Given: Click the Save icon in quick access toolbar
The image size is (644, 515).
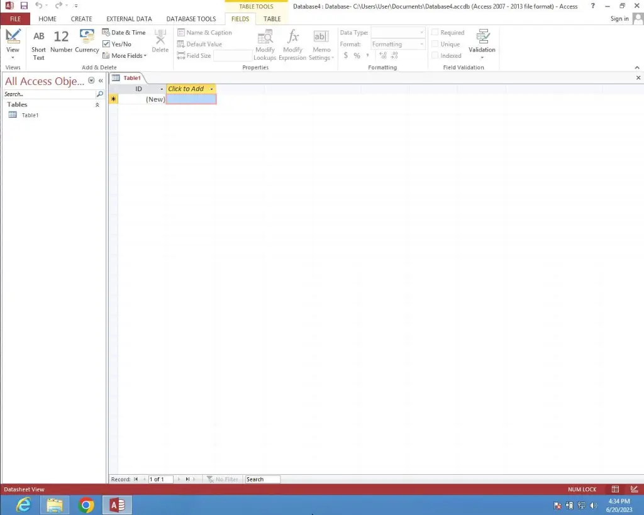Looking at the screenshot, I should point(24,6).
